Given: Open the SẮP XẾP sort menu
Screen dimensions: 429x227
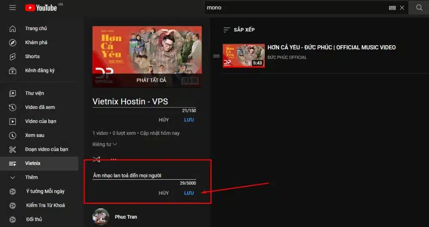Looking at the screenshot, I should (x=239, y=30).
